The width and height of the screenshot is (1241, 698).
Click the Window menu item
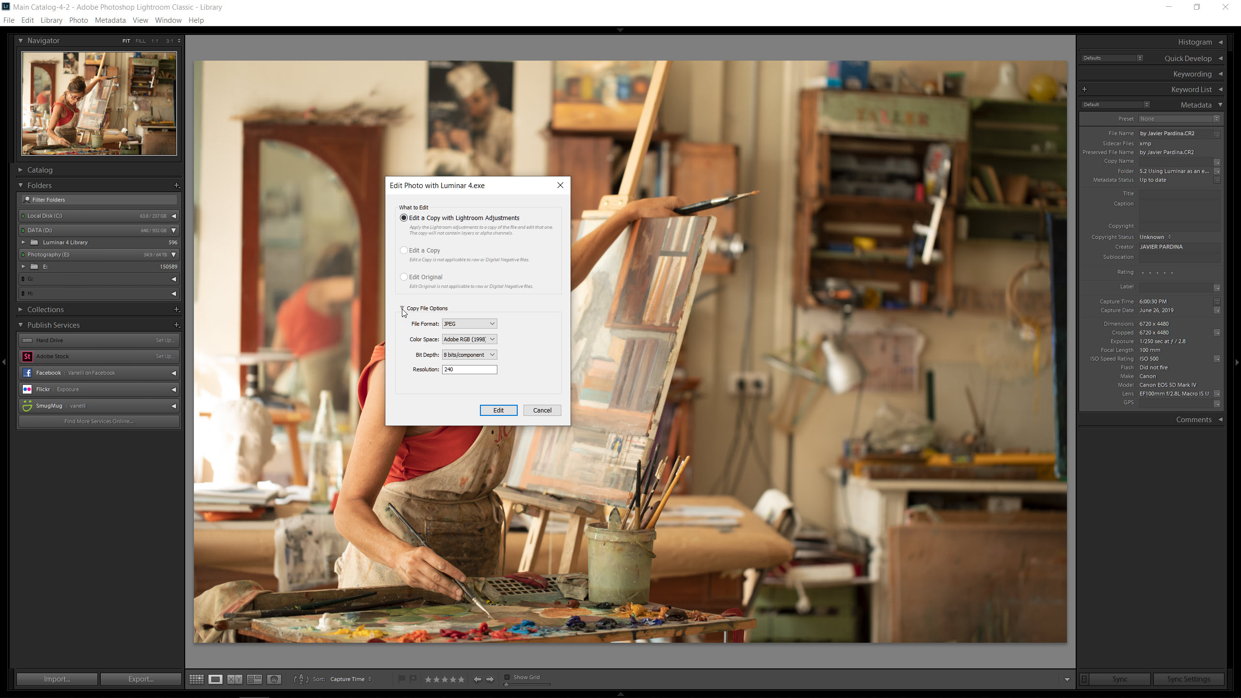(167, 19)
